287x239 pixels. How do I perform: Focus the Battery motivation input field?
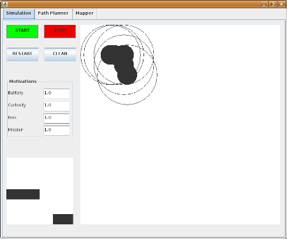pyautogui.click(x=57, y=94)
